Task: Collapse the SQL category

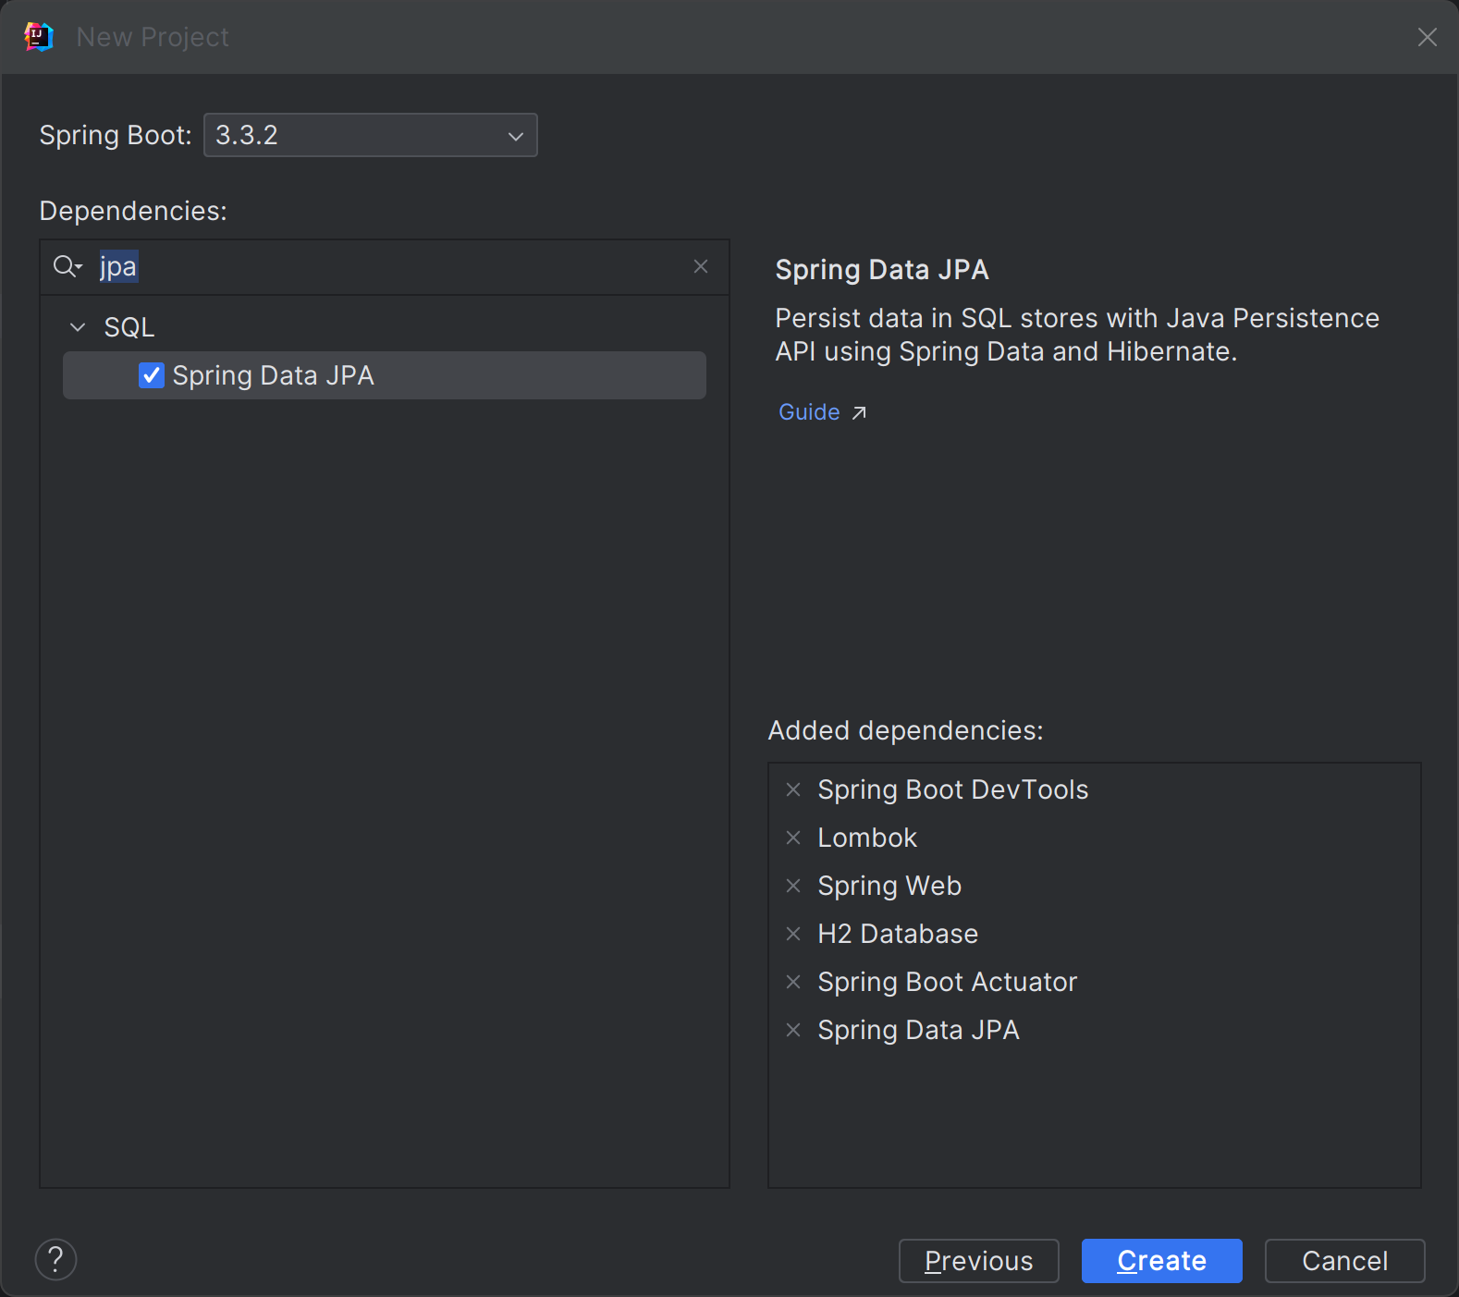Action: click(78, 327)
